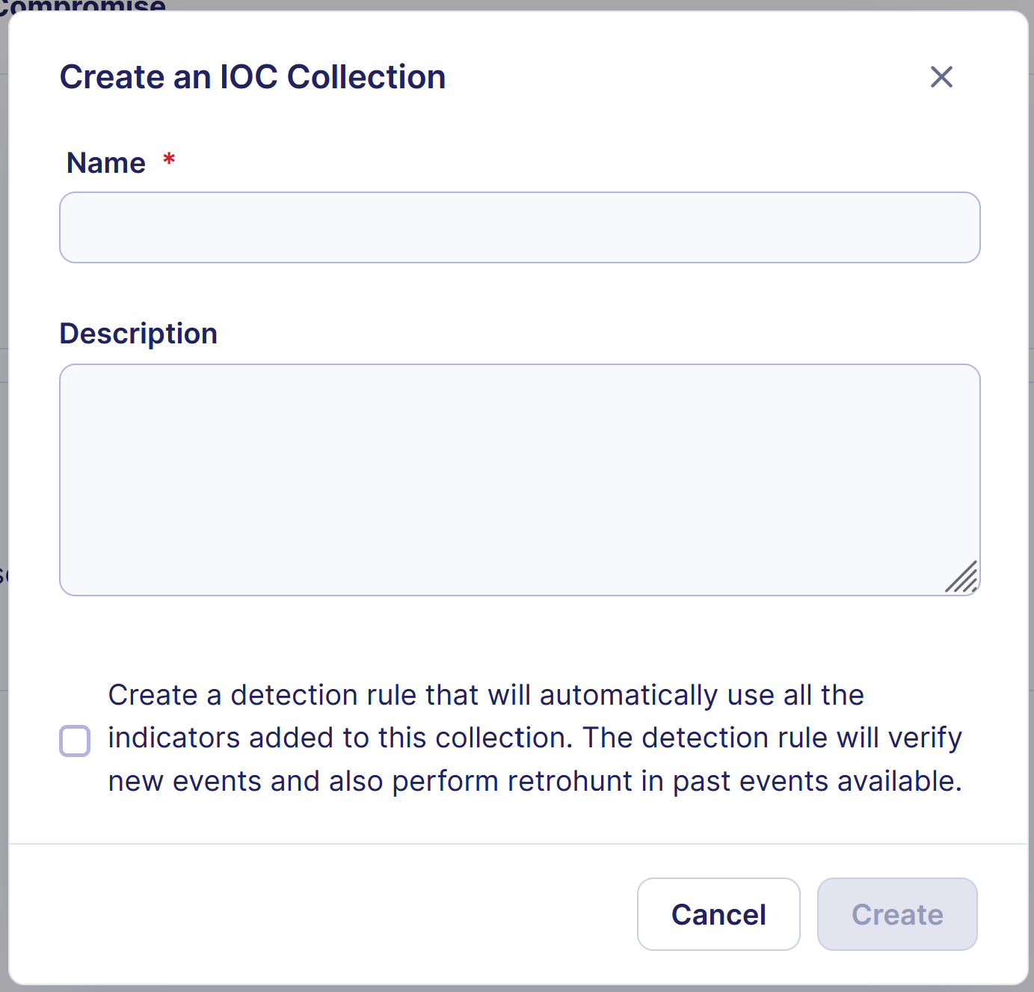The width and height of the screenshot is (1034, 992).
Task: Select the Name label in the form
Action: point(106,162)
